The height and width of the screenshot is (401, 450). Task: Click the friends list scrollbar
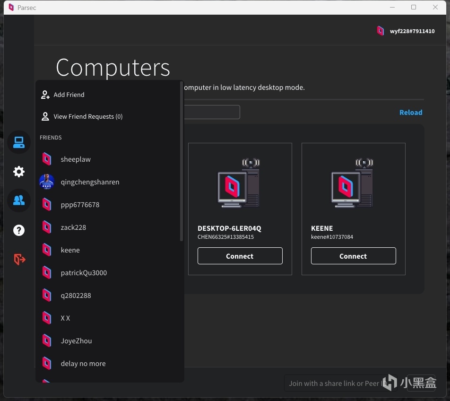[182, 161]
